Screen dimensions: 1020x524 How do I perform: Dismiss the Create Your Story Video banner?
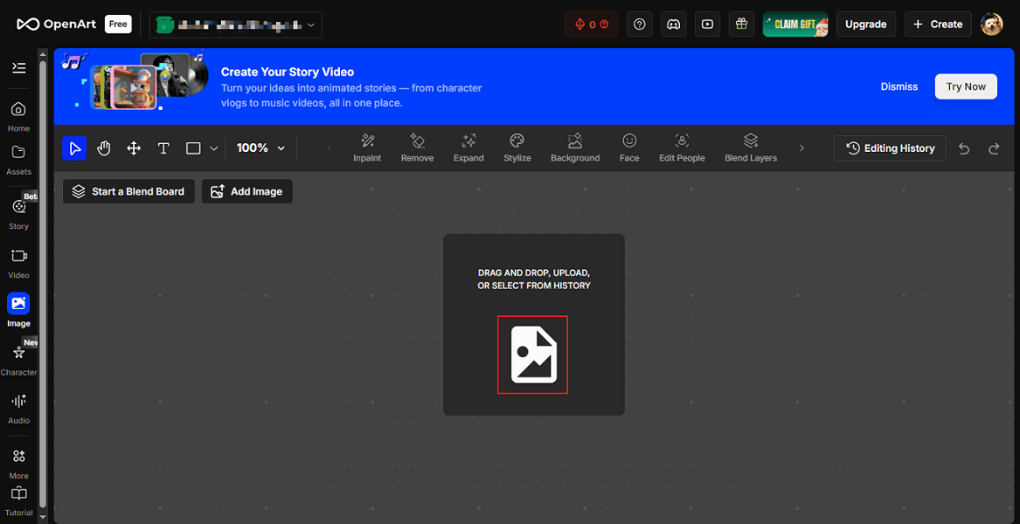click(899, 86)
